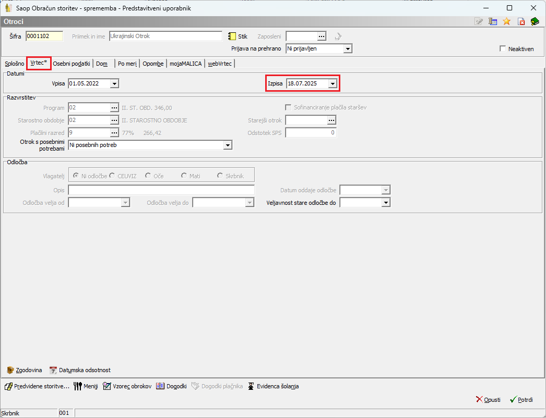Confirm changes with Potrdi
The height and width of the screenshot is (418, 546).
click(x=521, y=400)
